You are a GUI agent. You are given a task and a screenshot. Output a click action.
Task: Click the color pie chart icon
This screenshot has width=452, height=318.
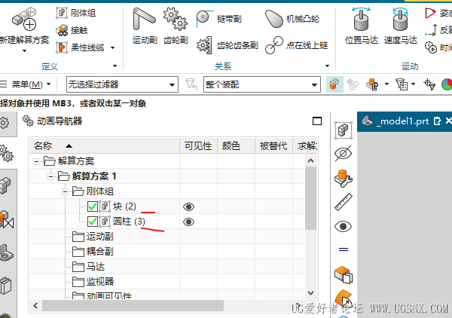point(447,84)
